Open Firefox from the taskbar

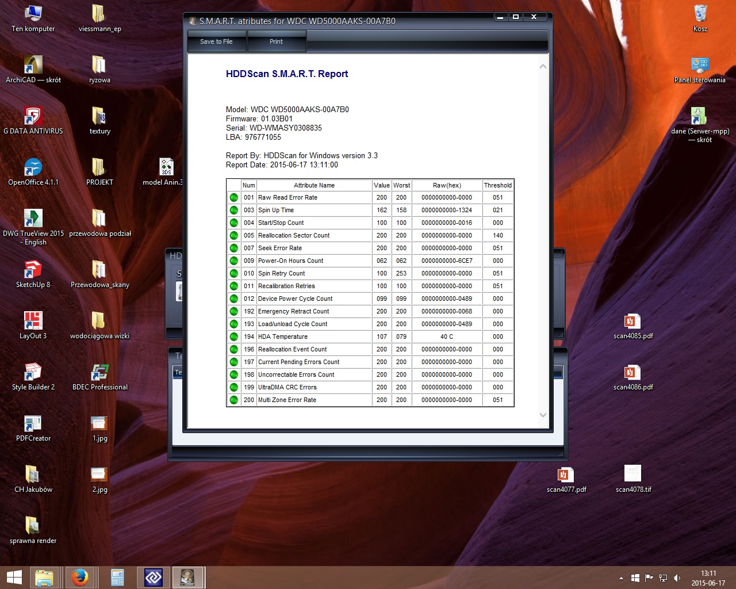pos(80,577)
